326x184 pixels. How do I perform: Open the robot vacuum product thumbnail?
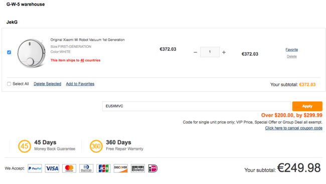click(x=31, y=53)
